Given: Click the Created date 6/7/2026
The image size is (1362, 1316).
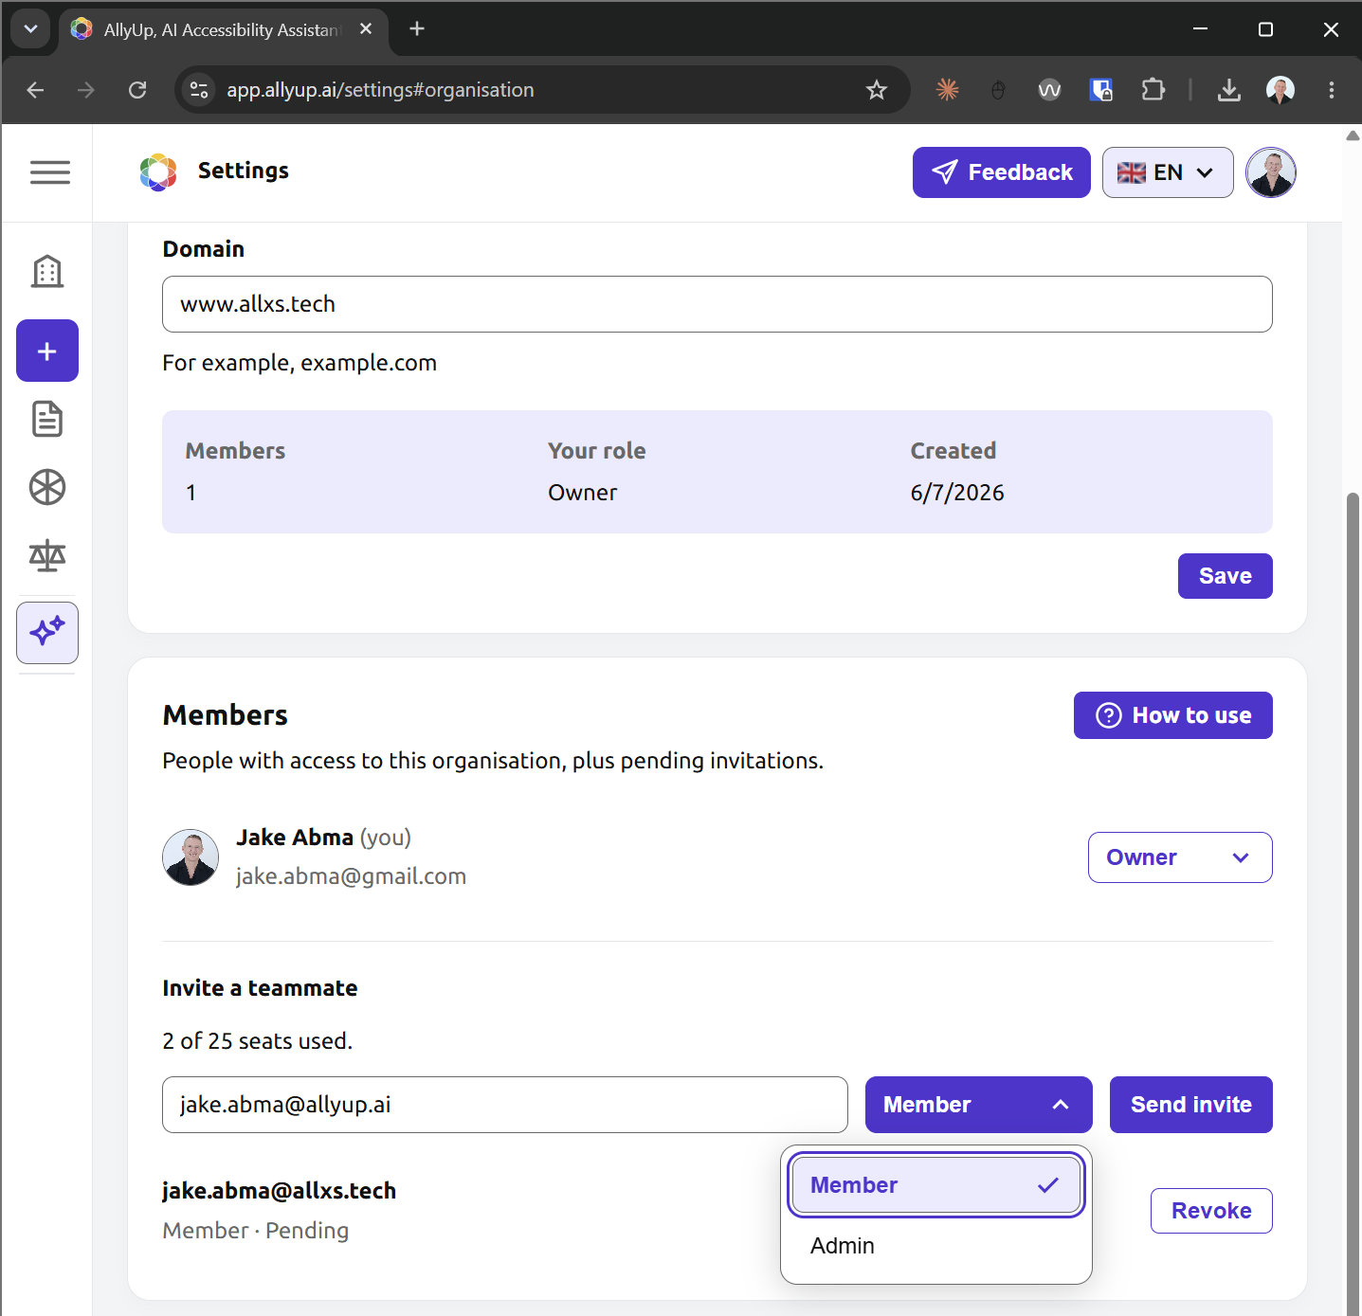Looking at the screenshot, I should point(957,493).
